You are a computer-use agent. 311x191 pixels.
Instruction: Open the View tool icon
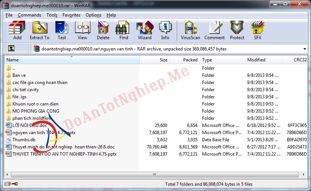coord(82,30)
